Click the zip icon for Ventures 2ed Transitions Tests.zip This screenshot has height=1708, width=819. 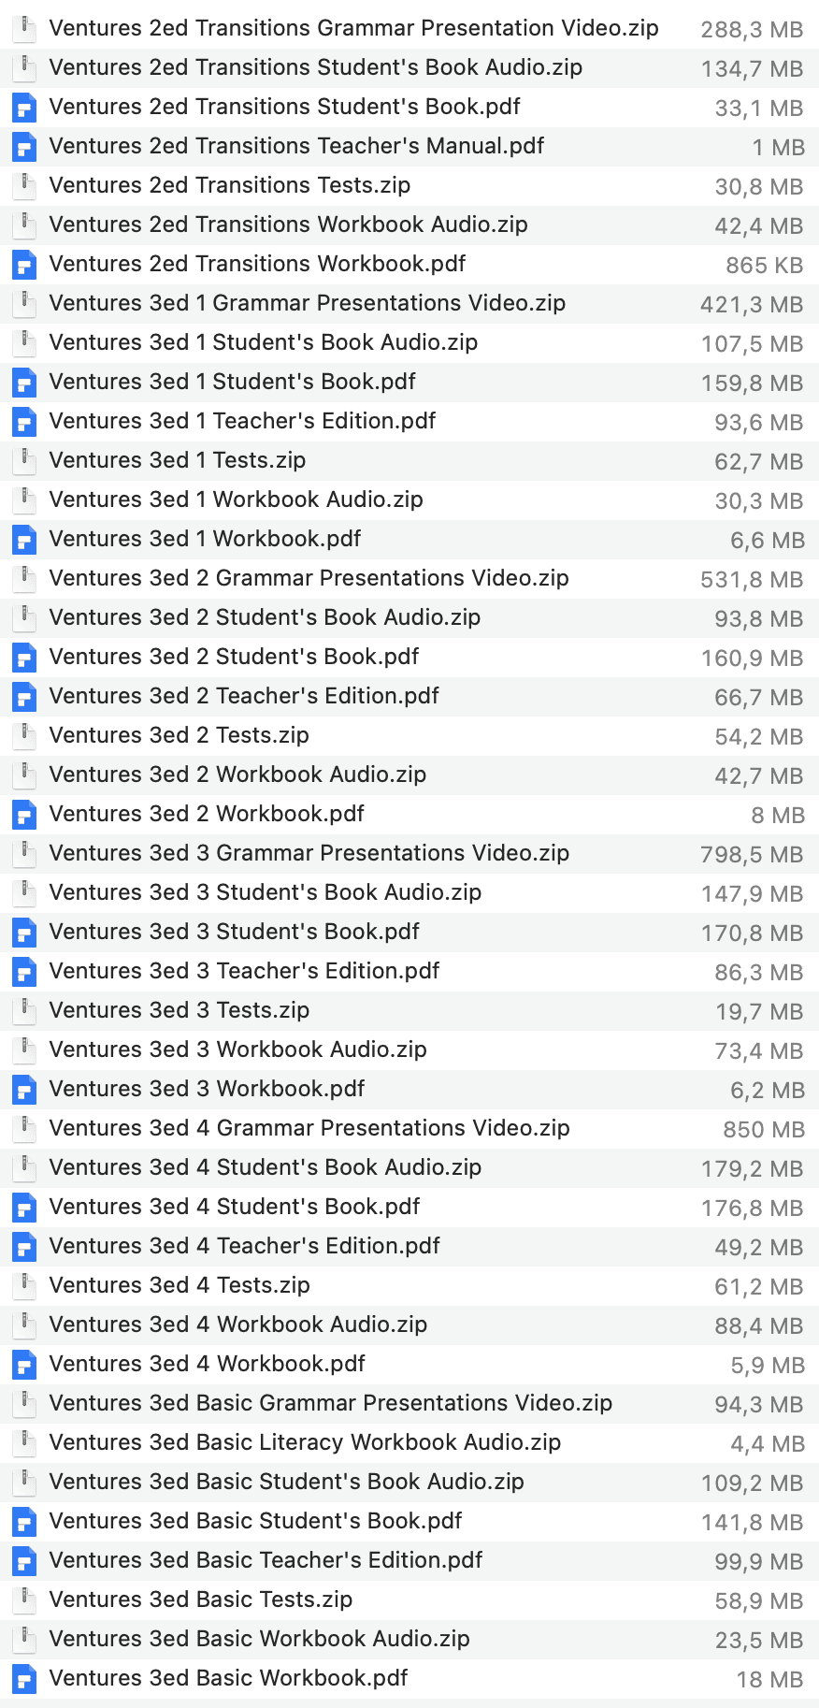(x=24, y=186)
